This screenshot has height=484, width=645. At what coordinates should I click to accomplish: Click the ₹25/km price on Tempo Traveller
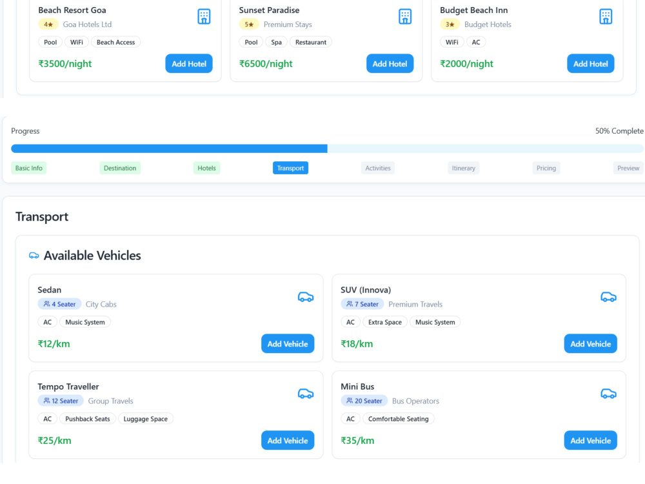pos(54,440)
